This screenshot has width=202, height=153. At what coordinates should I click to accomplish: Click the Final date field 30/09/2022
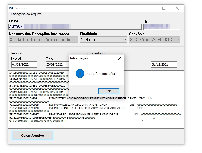[x=57, y=64]
